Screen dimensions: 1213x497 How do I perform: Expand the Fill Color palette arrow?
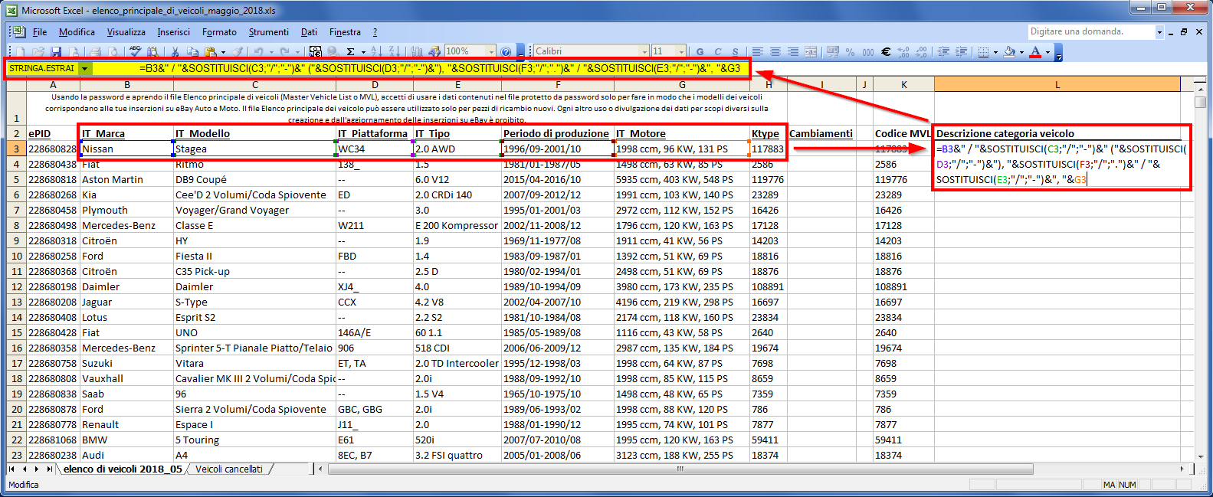1021,51
